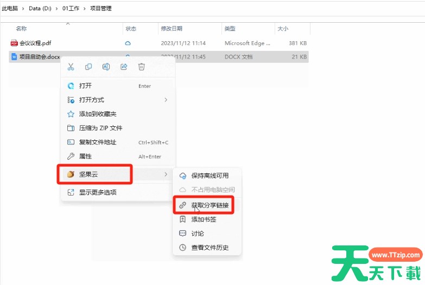The height and width of the screenshot is (285, 425).
Task: Click 添加书签 in the submenu
Action: point(204,219)
